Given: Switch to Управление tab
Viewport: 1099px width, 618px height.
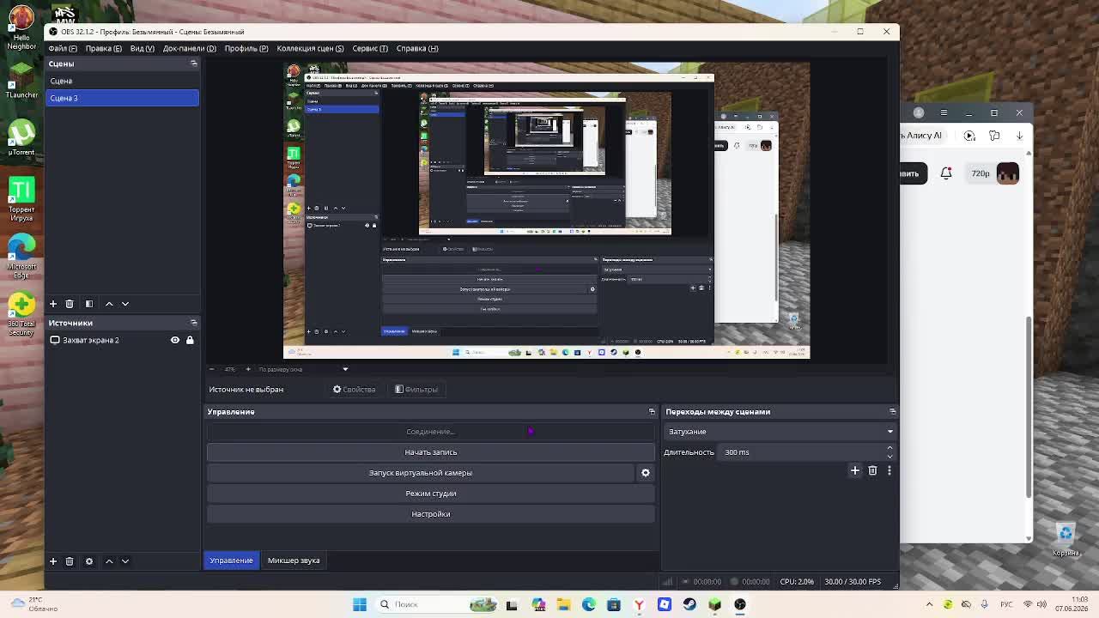Looking at the screenshot, I should coord(232,560).
